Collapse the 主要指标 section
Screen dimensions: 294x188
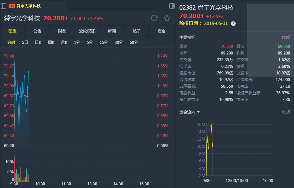(286, 38)
